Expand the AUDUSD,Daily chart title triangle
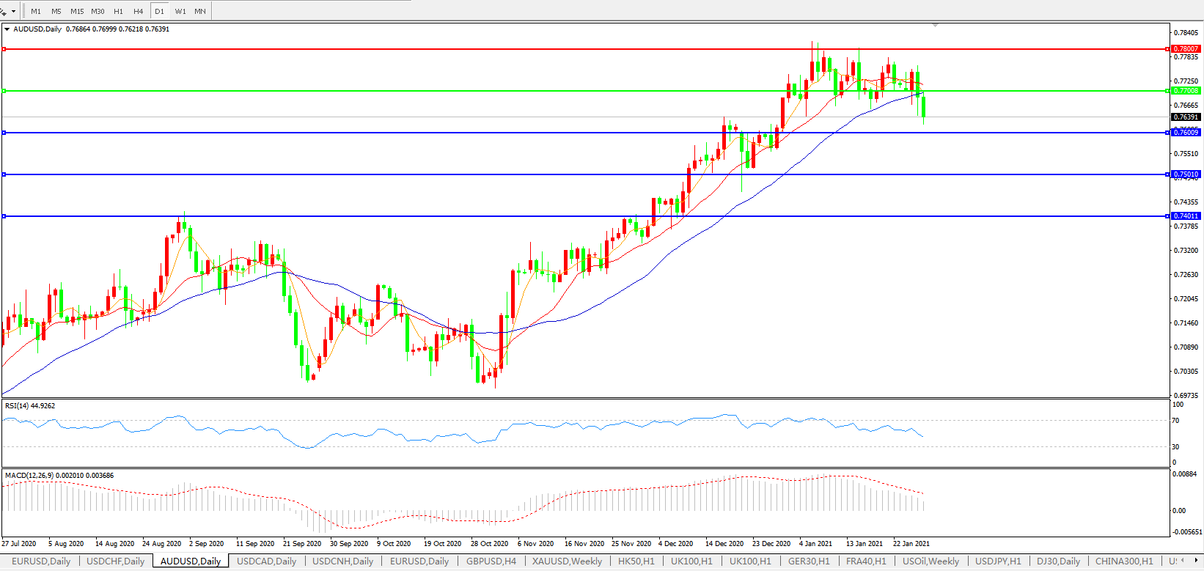1204x571 pixels. (x=7, y=29)
